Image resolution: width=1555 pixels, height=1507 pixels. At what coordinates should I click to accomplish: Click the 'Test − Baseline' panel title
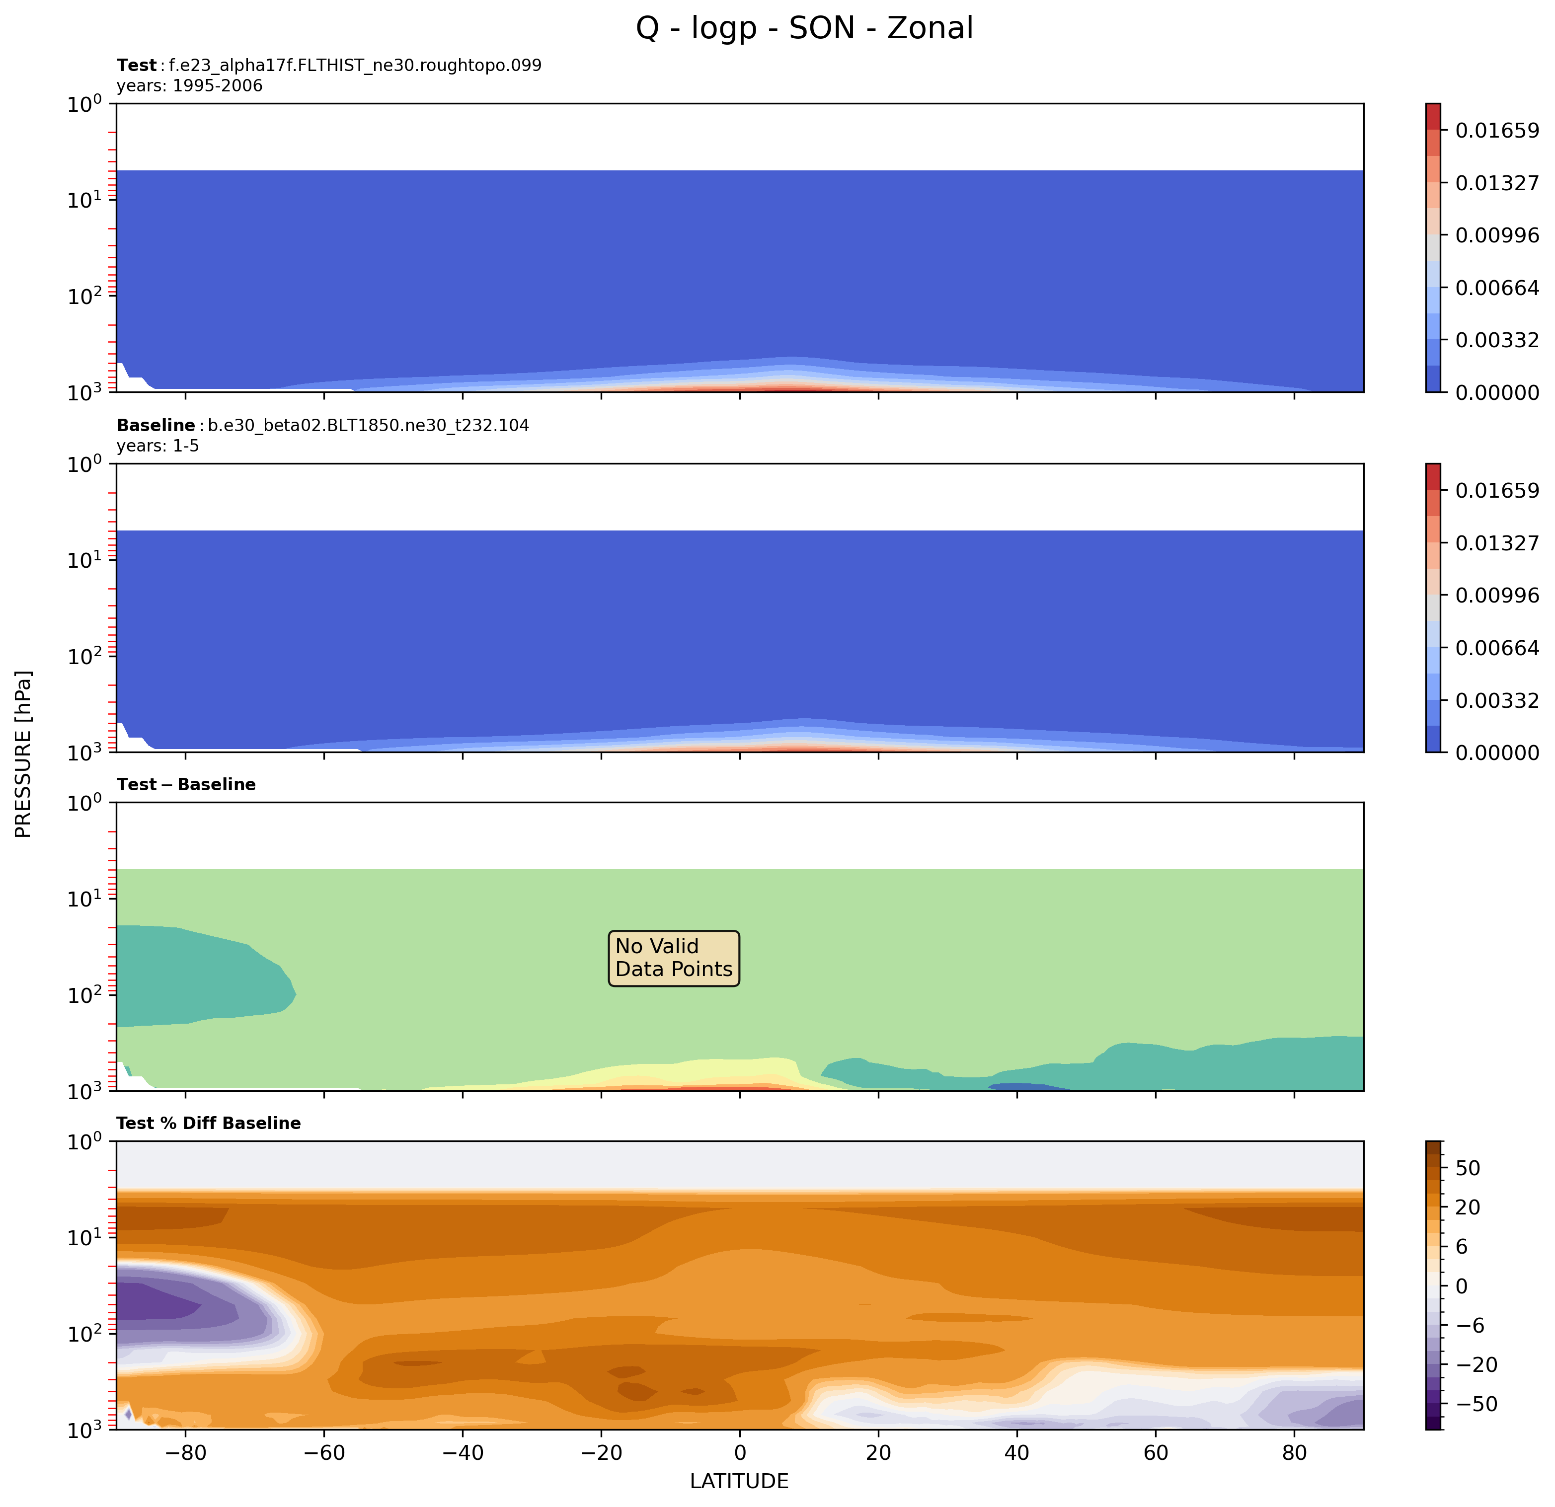point(186,784)
